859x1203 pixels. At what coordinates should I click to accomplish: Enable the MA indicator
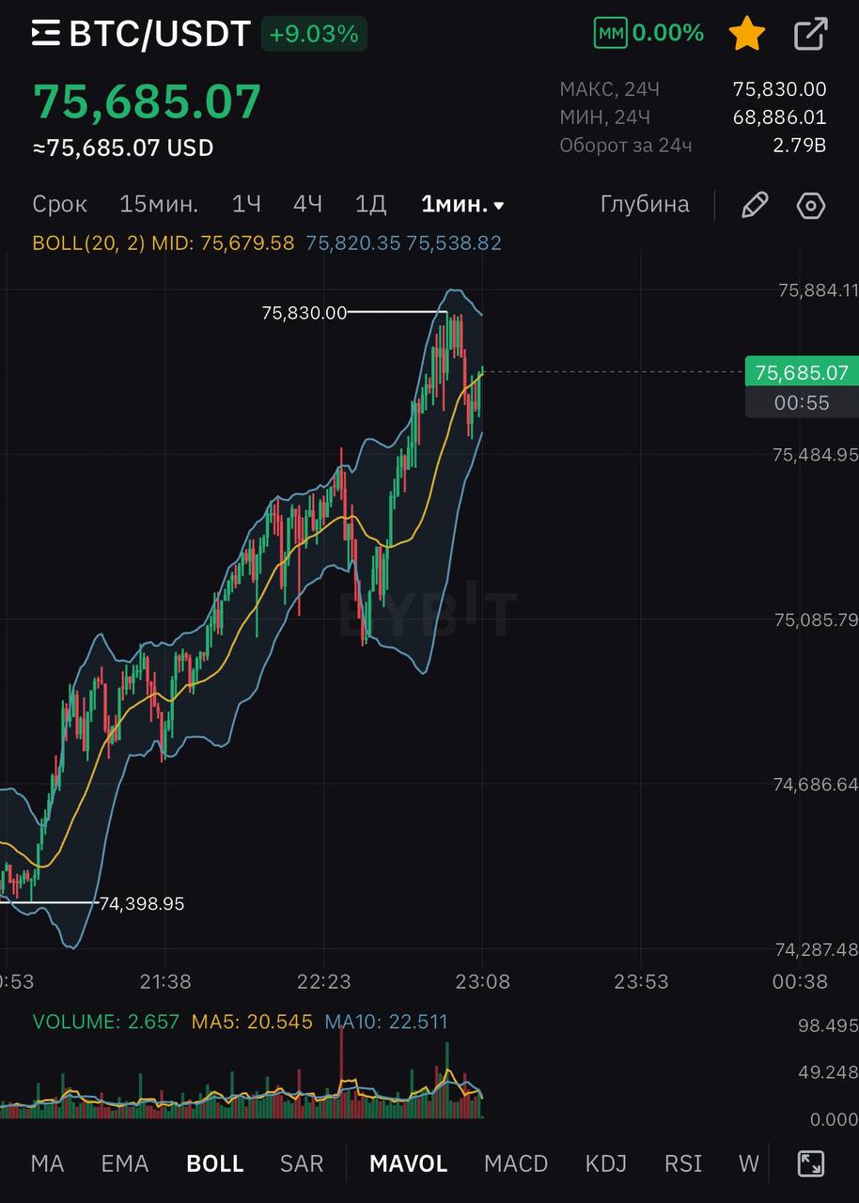47,1164
